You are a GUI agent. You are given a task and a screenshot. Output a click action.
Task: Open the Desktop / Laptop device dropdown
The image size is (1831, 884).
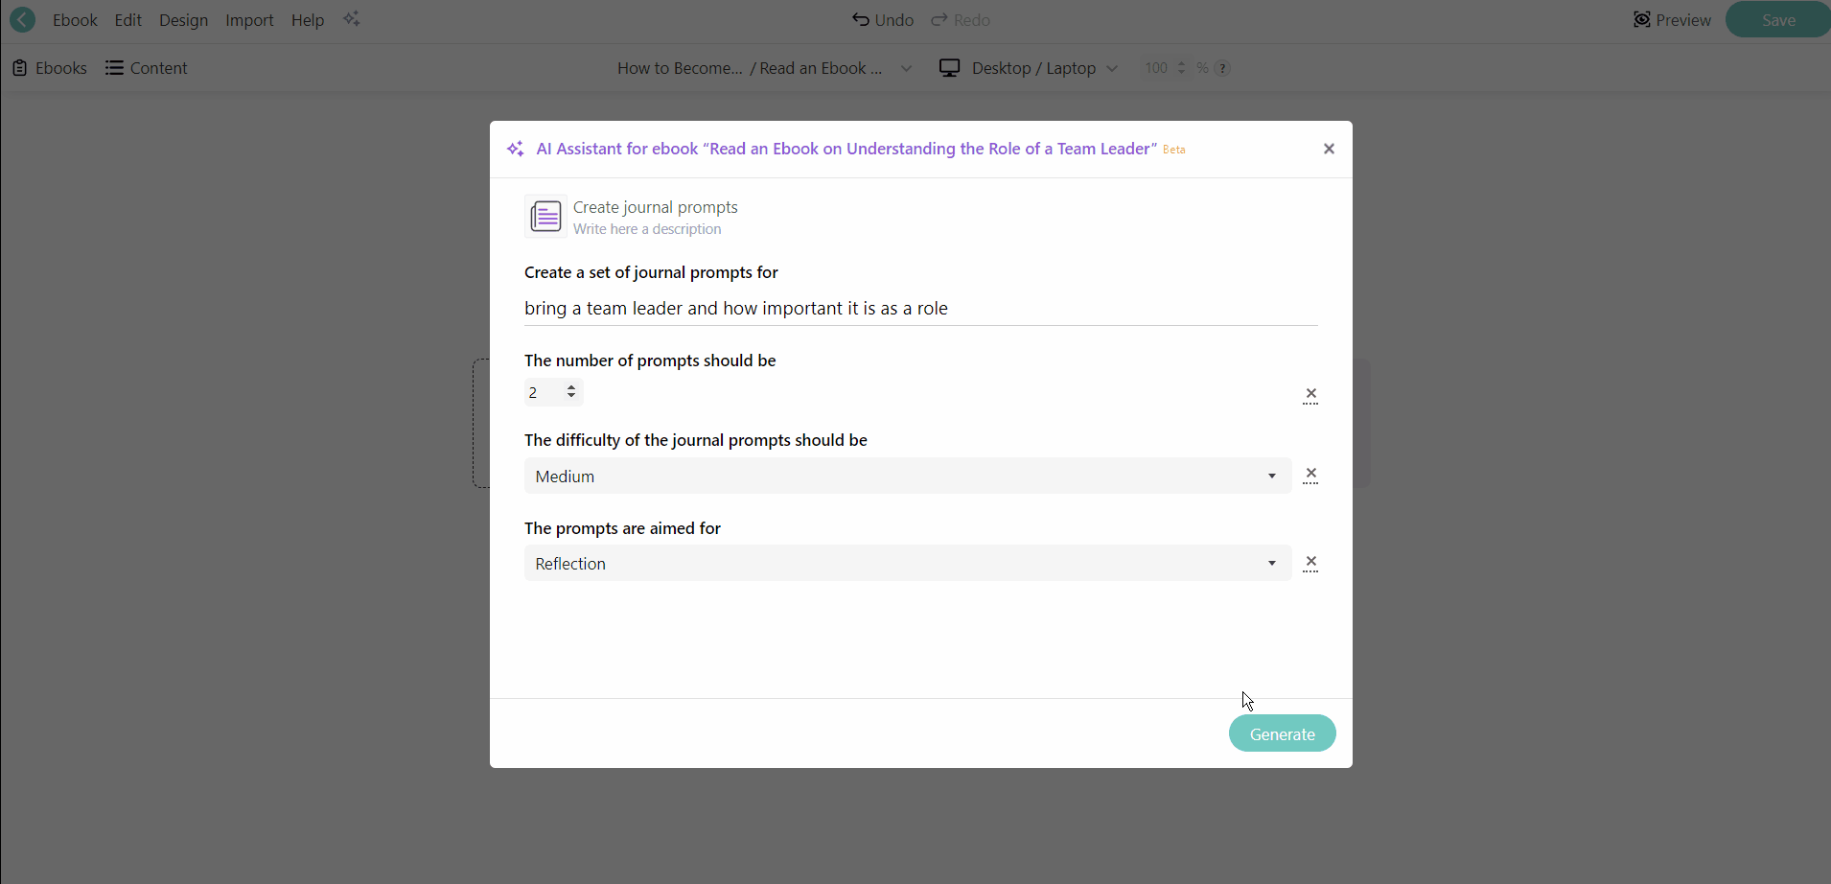[1029, 68]
